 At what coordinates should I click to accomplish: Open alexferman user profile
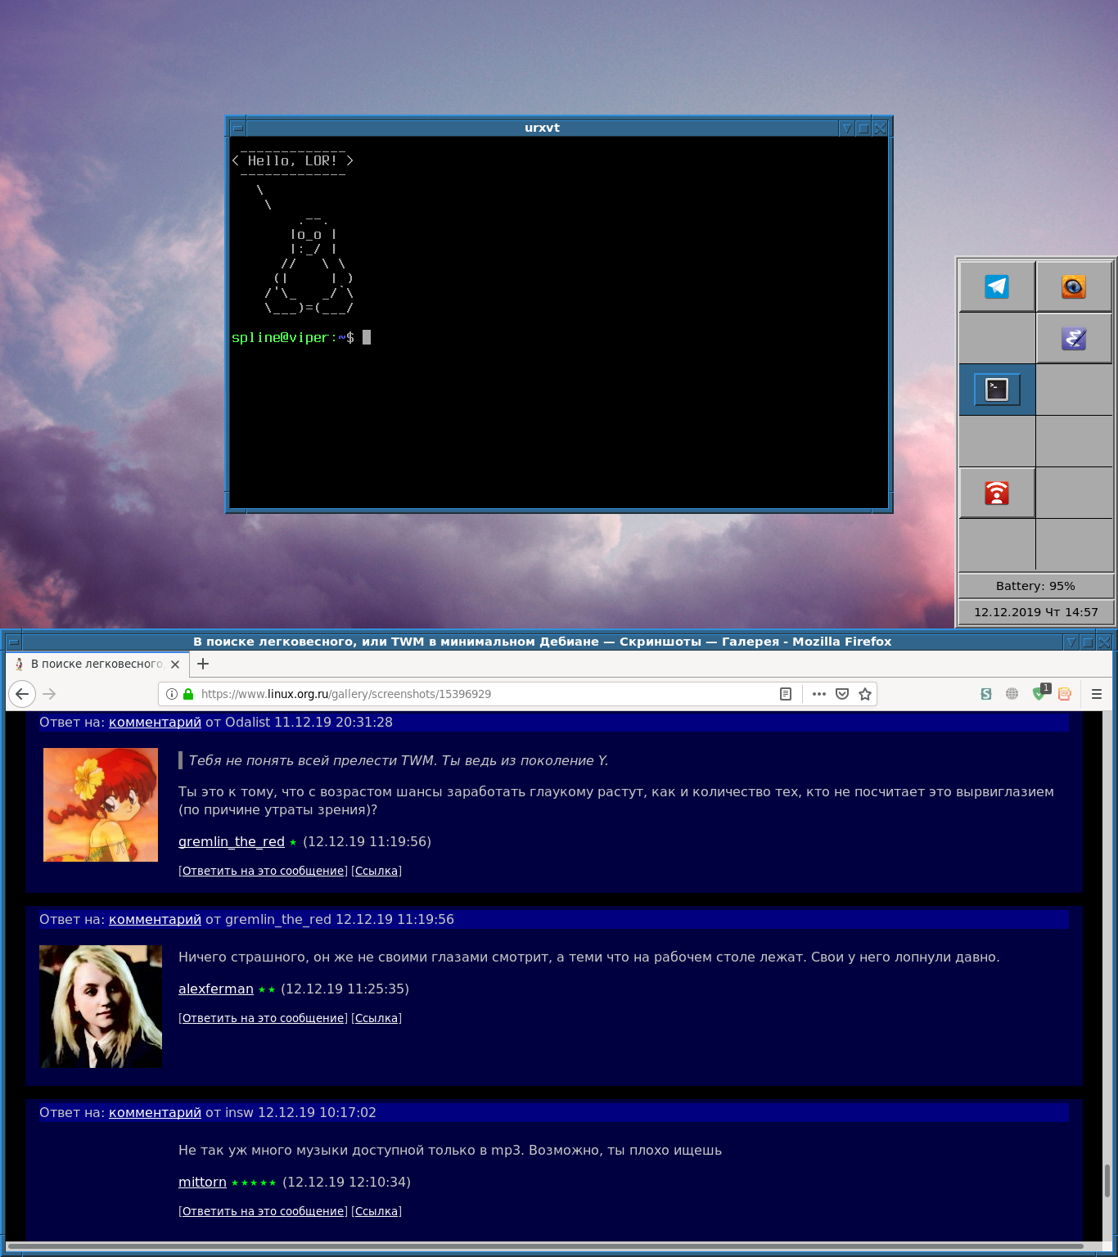point(216,989)
